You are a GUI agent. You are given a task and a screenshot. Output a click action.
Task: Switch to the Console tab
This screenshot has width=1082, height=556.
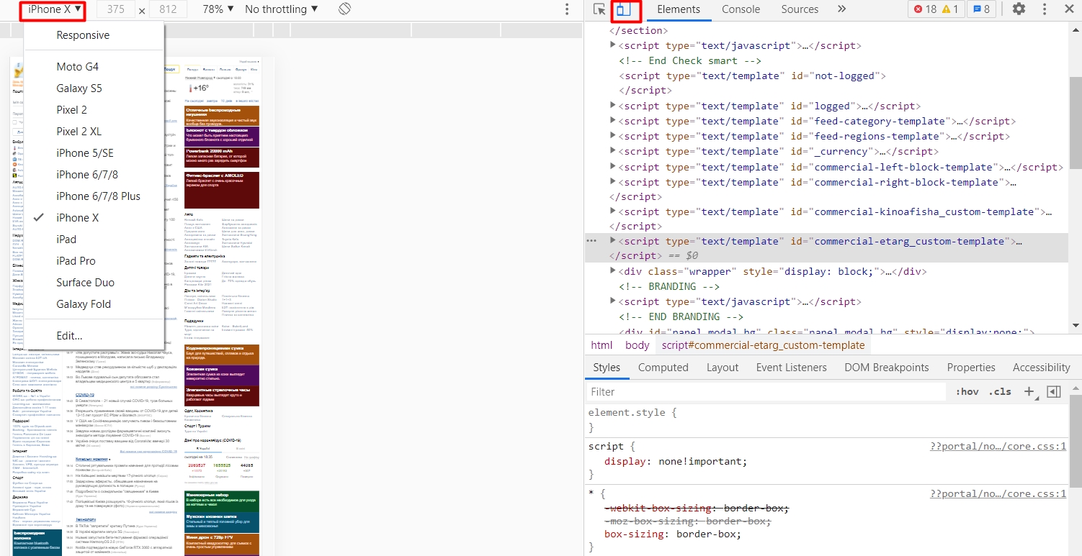[741, 9]
